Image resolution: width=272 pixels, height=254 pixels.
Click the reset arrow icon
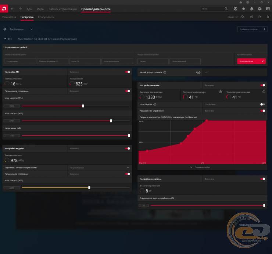point(268,17)
